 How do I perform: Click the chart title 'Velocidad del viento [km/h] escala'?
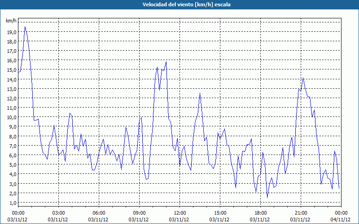tap(186, 4)
